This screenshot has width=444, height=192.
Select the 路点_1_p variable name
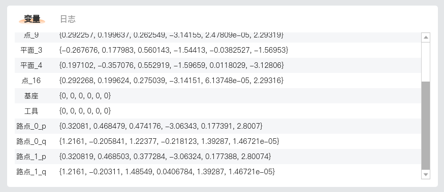click(x=31, y=157)
